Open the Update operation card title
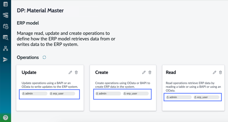 pyautogui.click(x=29, y=72)
